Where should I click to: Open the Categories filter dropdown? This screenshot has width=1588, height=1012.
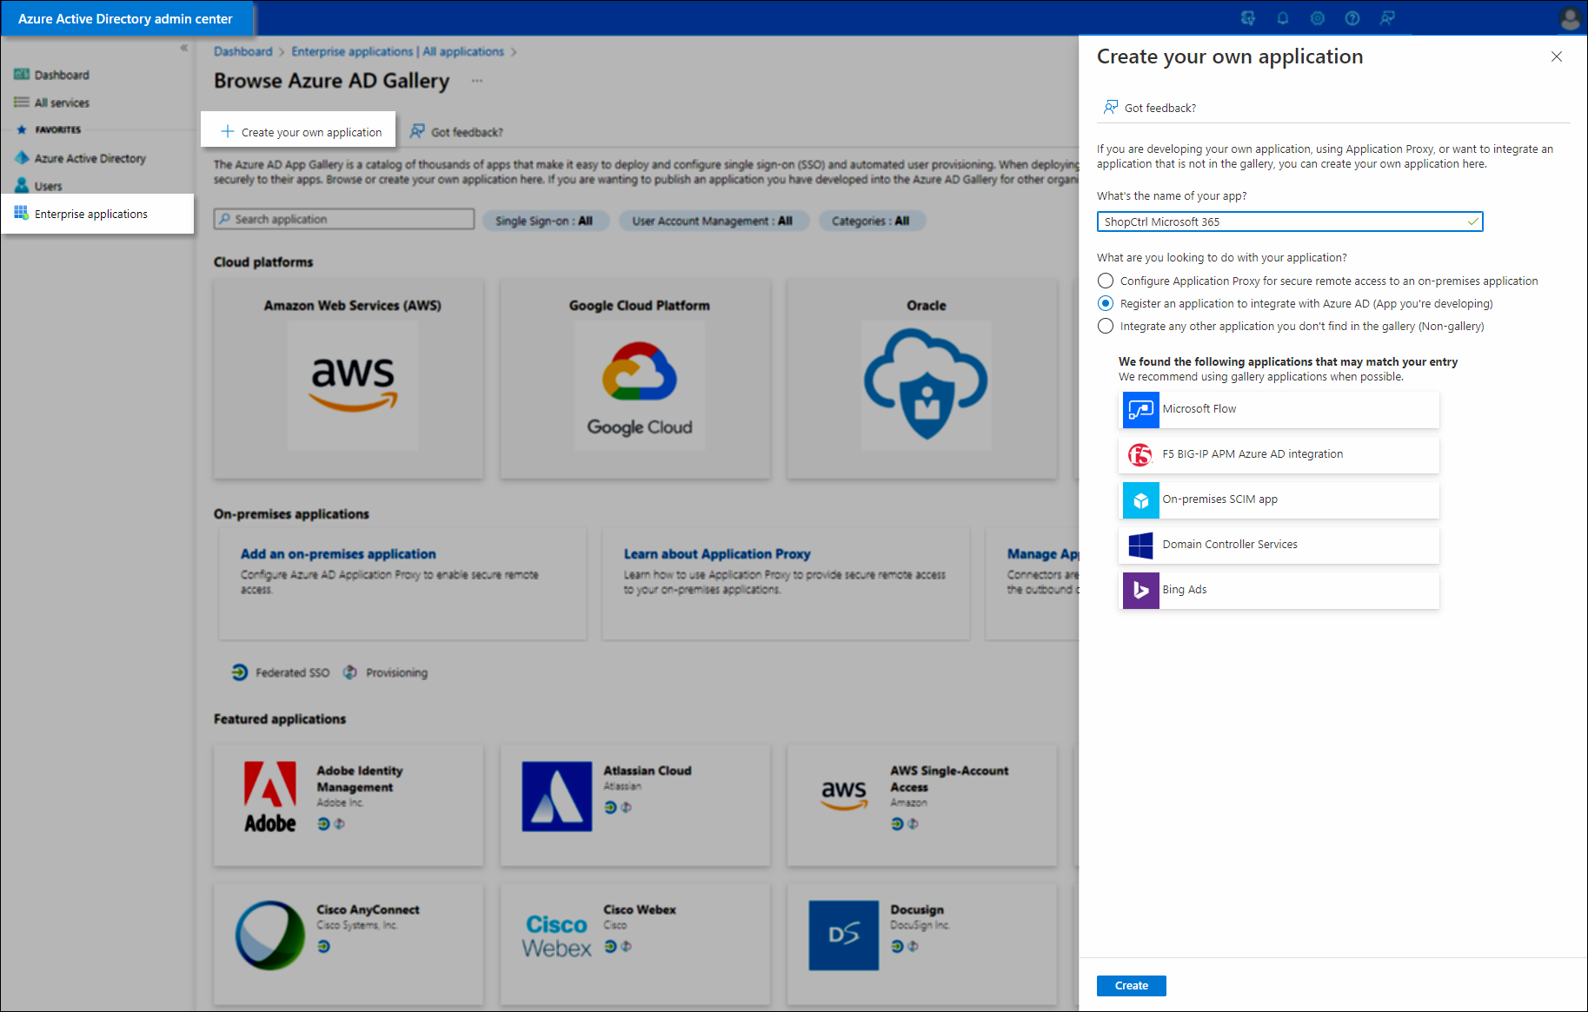coord(870,221)
